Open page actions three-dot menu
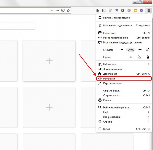Screen dimensions: 153x150 pos(57,10)
